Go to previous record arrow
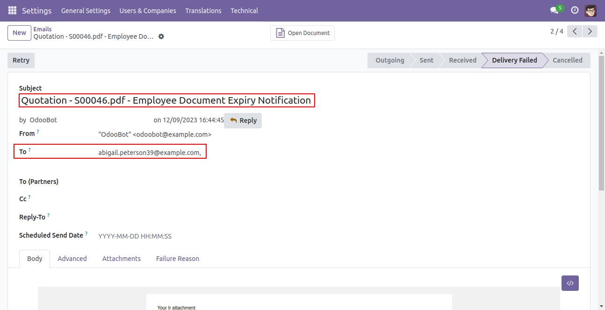The image size is (605, 310). 575,31
